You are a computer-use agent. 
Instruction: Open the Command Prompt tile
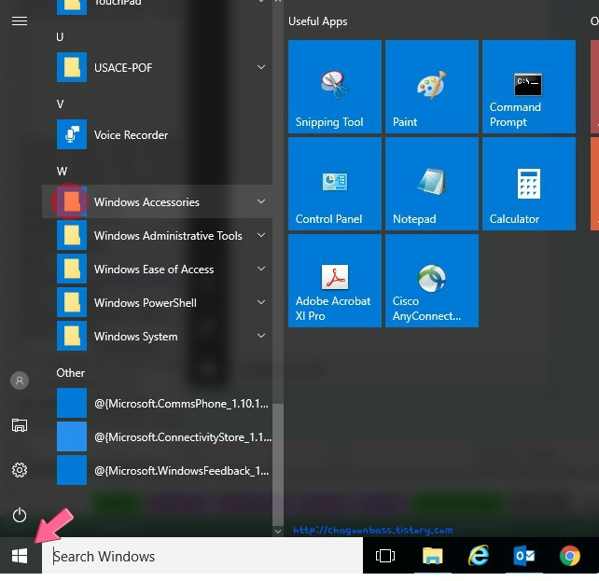pos(529,87)
